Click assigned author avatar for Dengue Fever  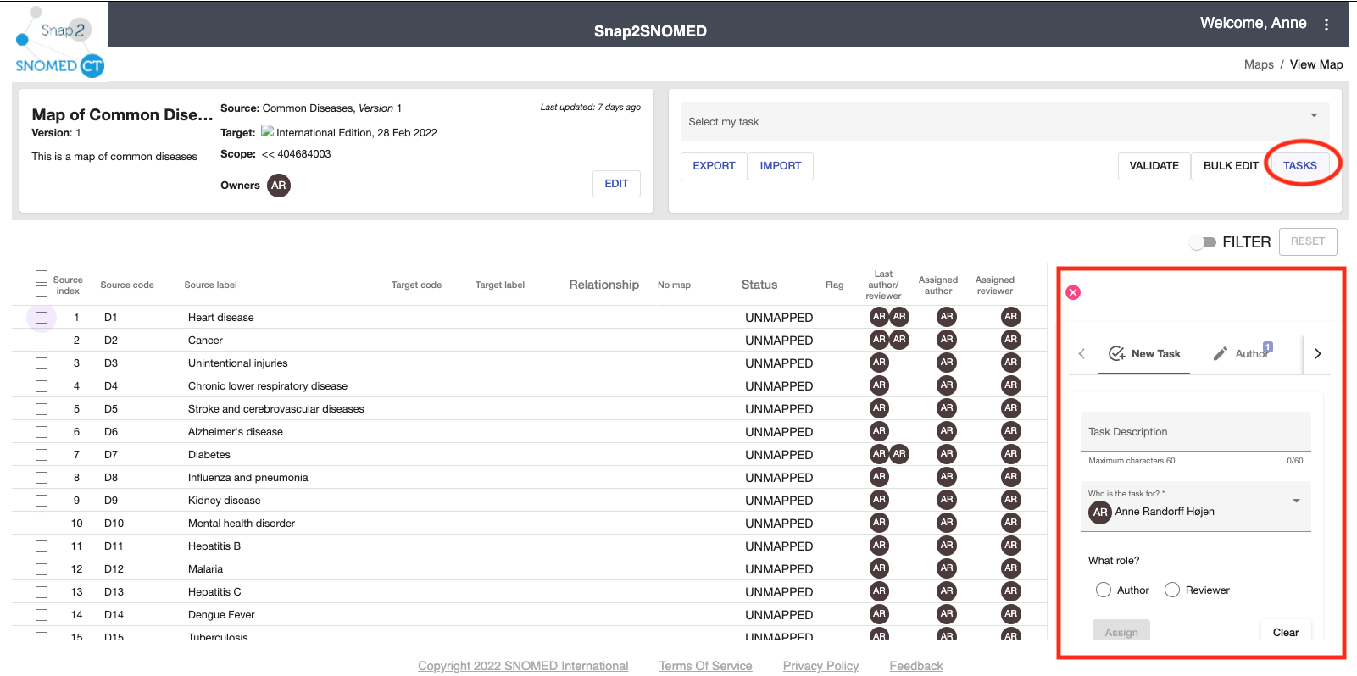click(x=947, y=614)
